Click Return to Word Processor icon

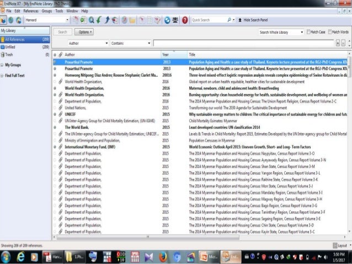coord(158,20)
